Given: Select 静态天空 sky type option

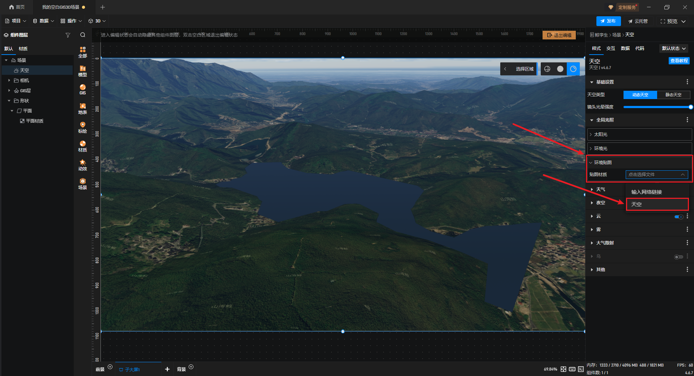Looking at the screenshot, I should pos(673,95).
